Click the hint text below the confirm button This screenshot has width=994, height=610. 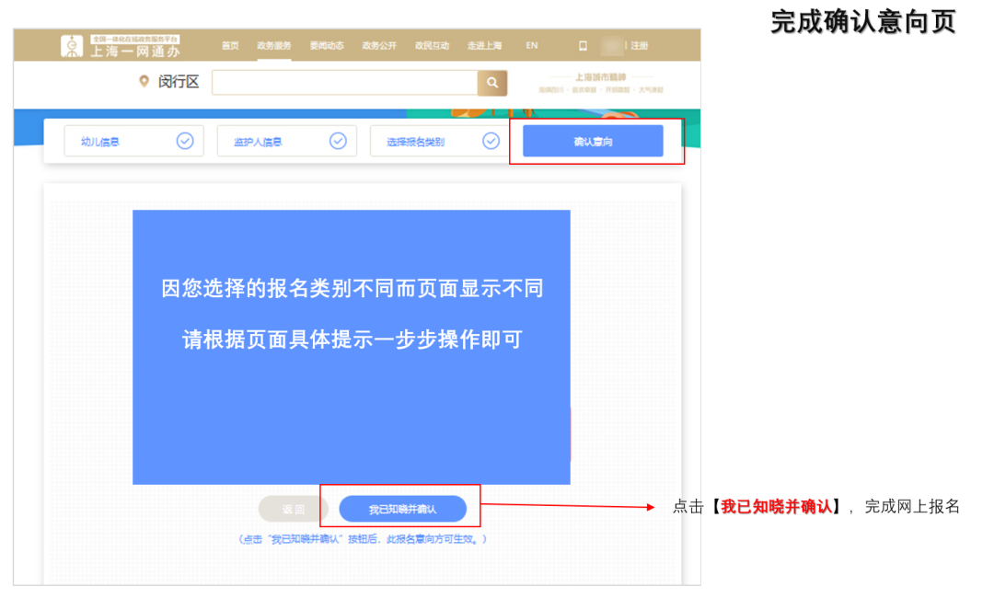[363, 539]
